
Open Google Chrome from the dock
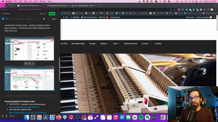pos(163,118)
